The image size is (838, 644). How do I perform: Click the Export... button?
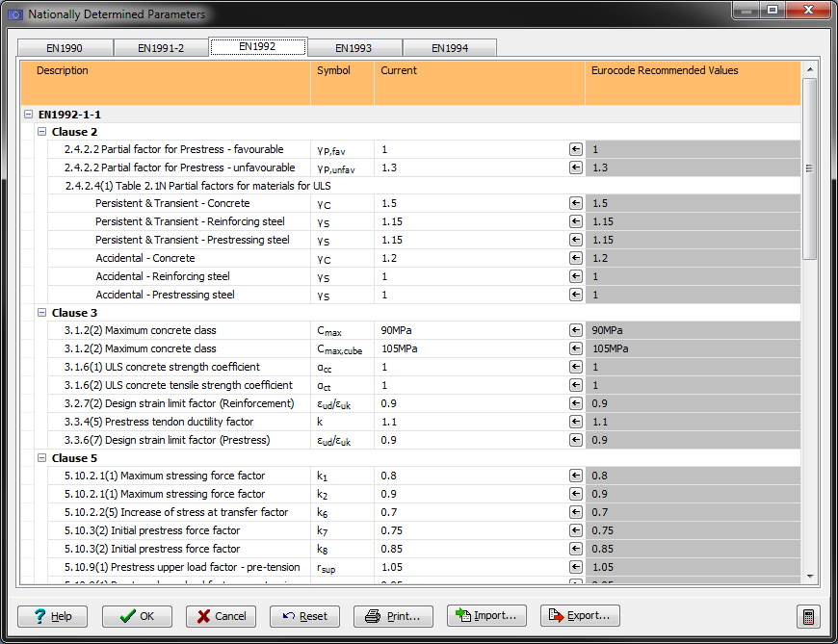580,616
